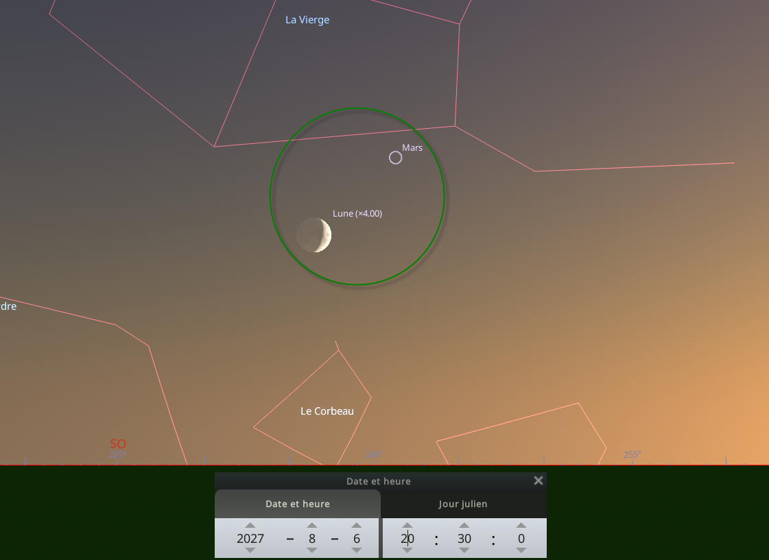Image resolution: width=769 pixels, height=560 pixels.
Task: Select the Moon labeled Lune
Action: 313,235
